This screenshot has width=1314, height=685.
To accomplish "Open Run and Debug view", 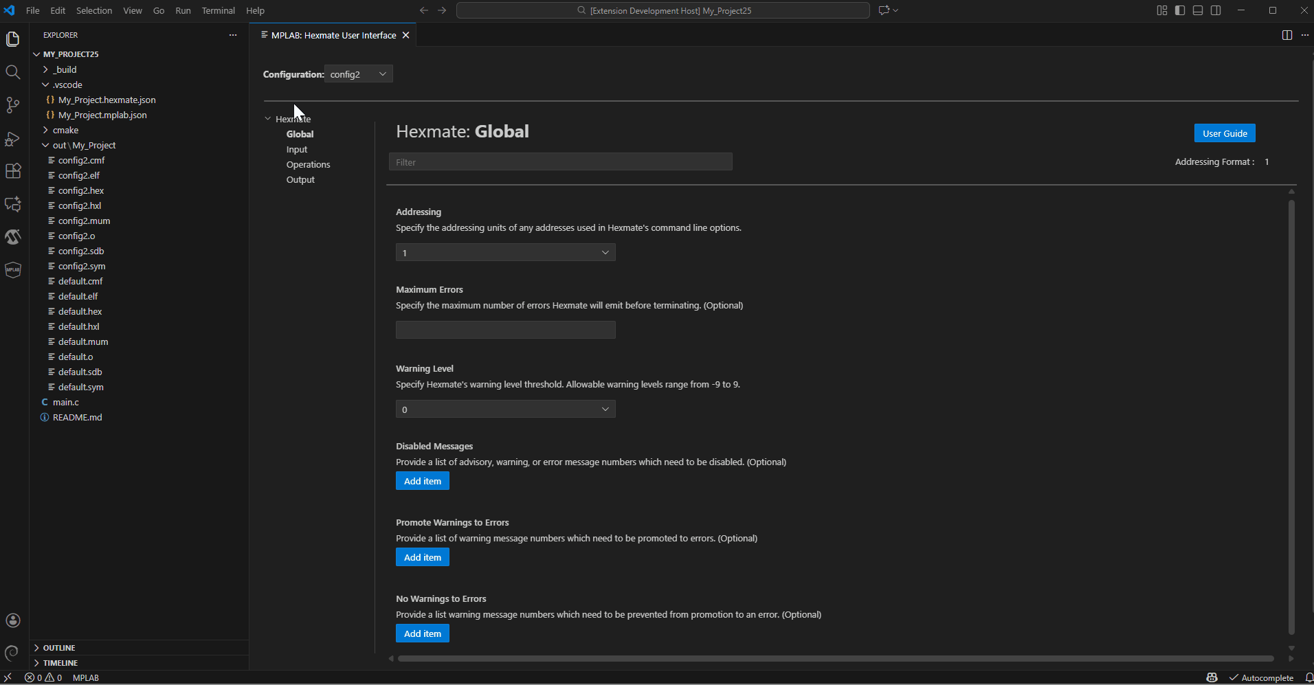I will pyautogui.click(x=13, y=138).
